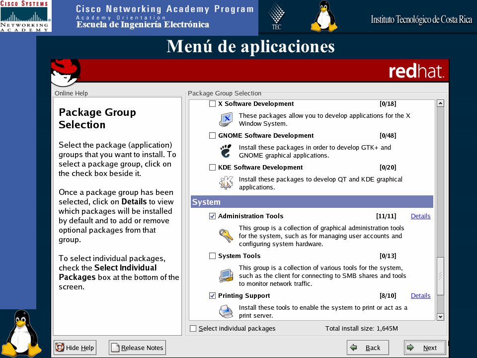
Task: Open the Release Notes
Action: (137, 348)
